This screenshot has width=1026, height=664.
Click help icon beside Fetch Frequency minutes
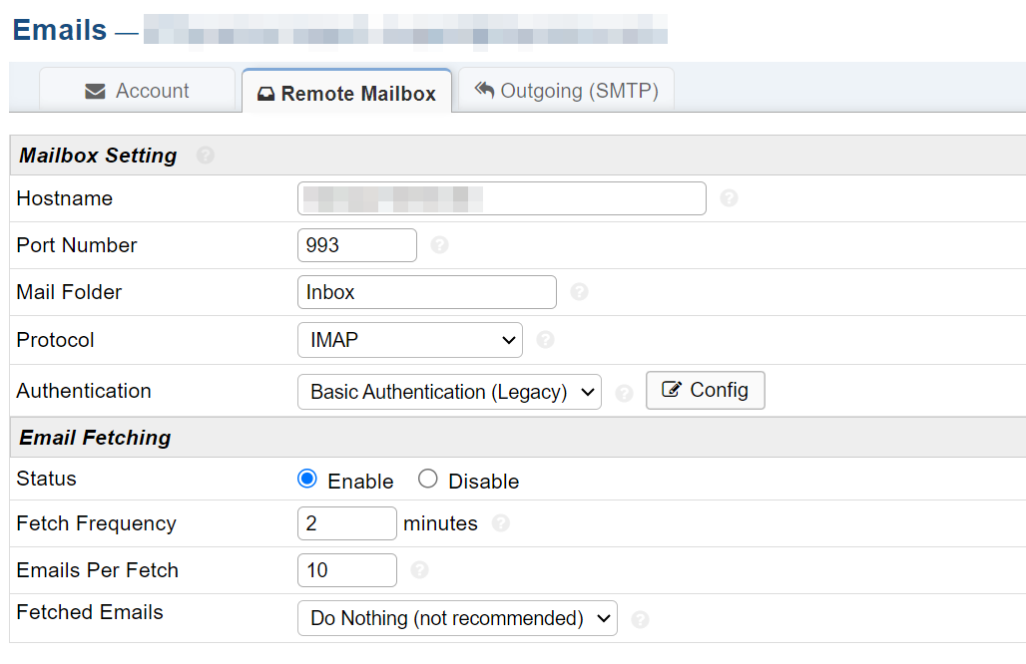(x=501, y=523)
